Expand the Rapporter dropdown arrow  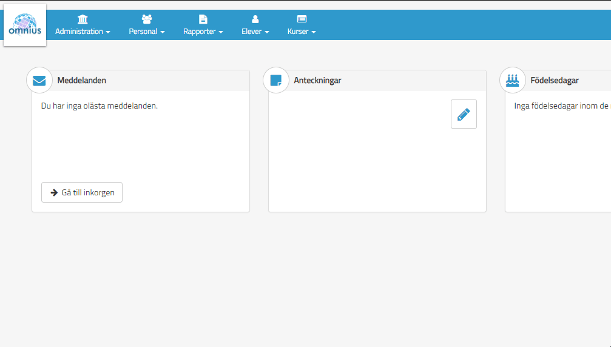tap(221, 32)
